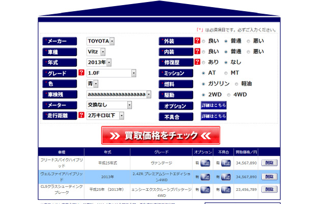Select 良い for 外装
Screen dimensions: 326x204
pyautogui.click(x=204, y=41)
